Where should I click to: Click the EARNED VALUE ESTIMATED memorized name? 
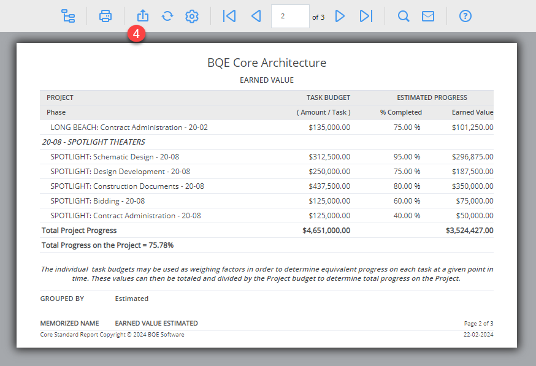pos(156,323)
